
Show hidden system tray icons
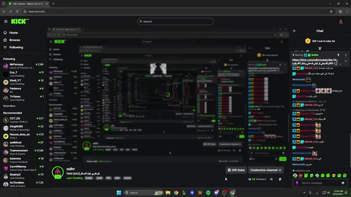click(x=304, y=193)
